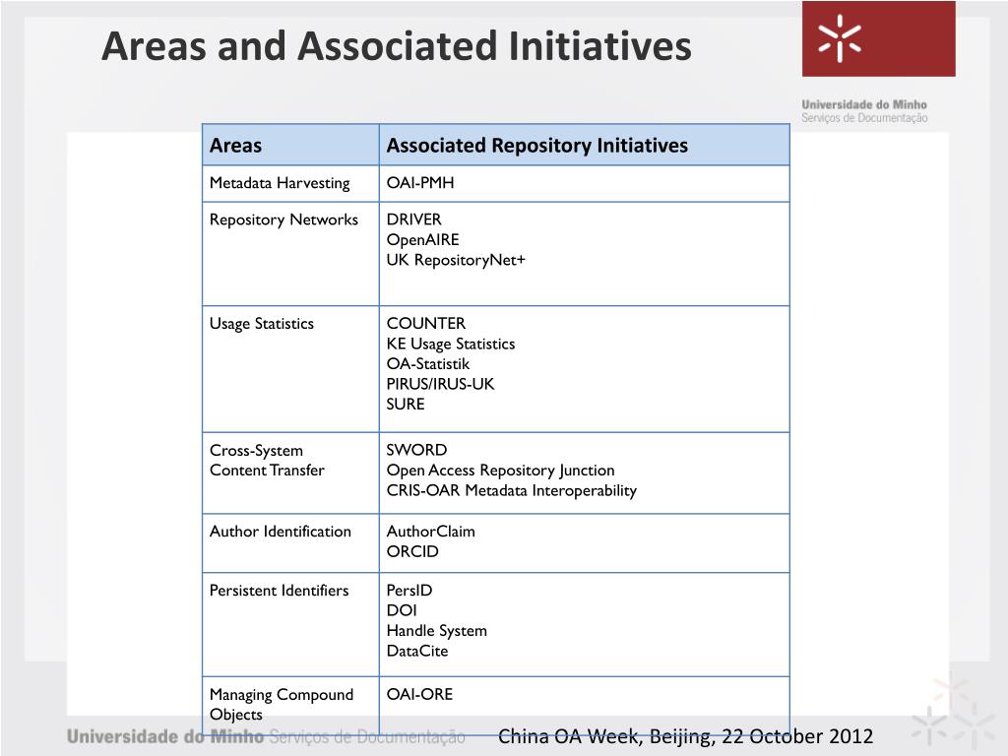Click the slide title Areas and Associated Initiatives
Image resolution: width=1008 pixels, height=756 pixels.
(x=397, y=46)
